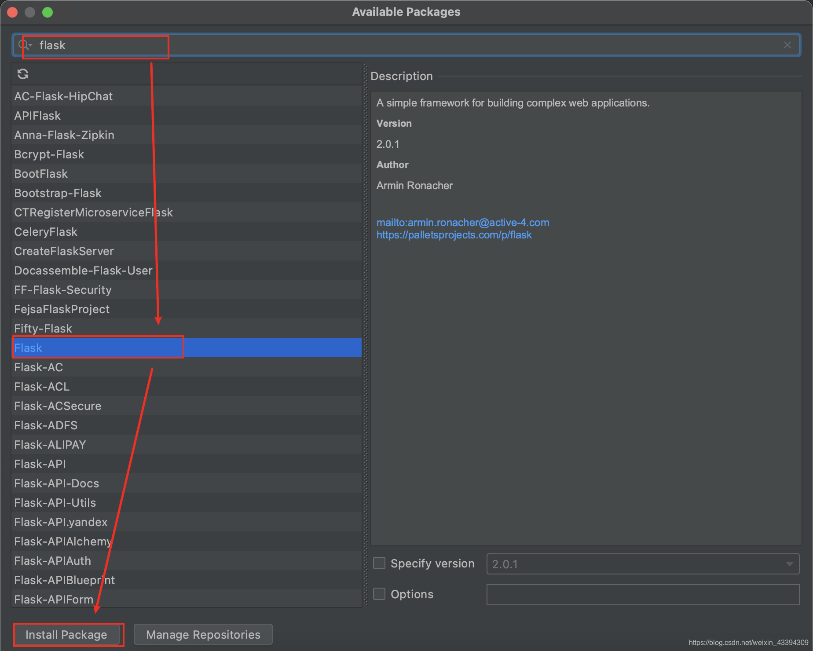Open Manage Repositories
Screen dimensions: 813x651
pos(203,635)
